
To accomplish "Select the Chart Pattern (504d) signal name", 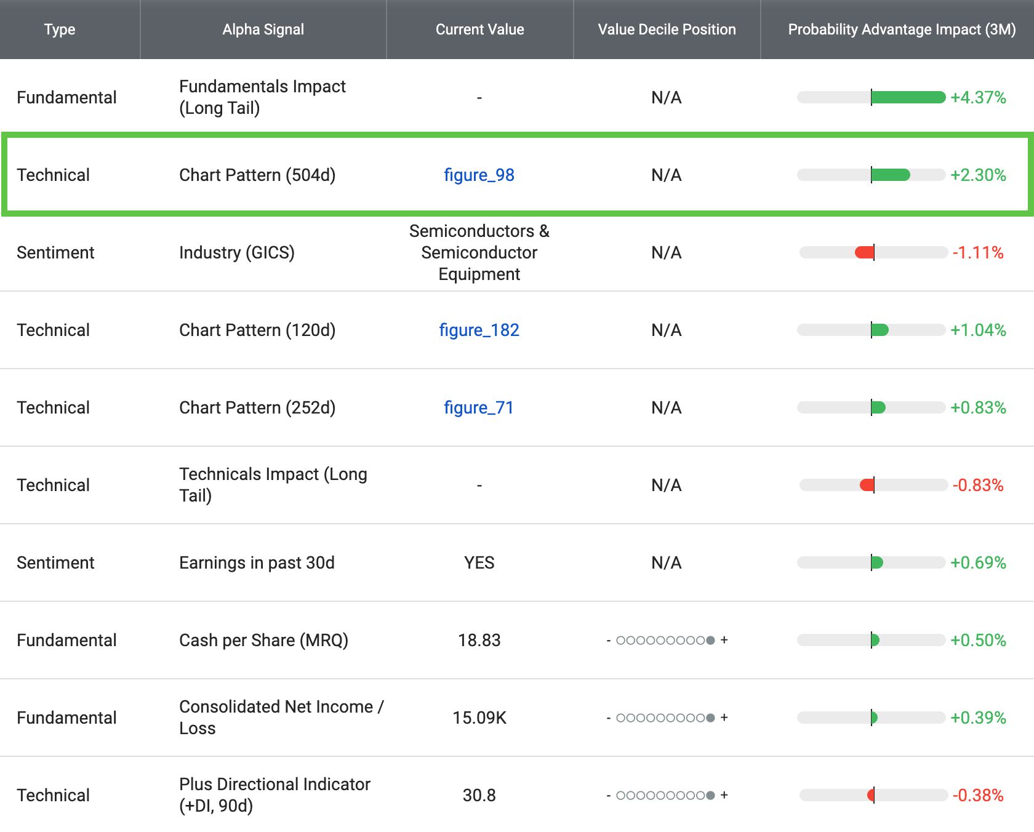I will point(257,175).
